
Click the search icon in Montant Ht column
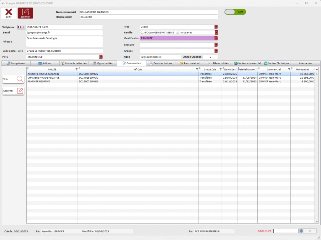point(313,69)
